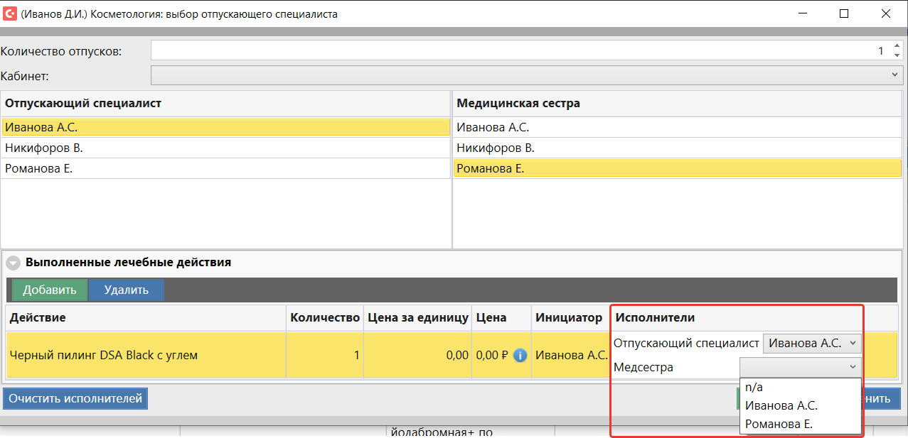Viewport: 908px width, 438px height.
Task: Select the Черный пилинг DSA Black row
Action: pyautogui.click(x=103, y=355)
